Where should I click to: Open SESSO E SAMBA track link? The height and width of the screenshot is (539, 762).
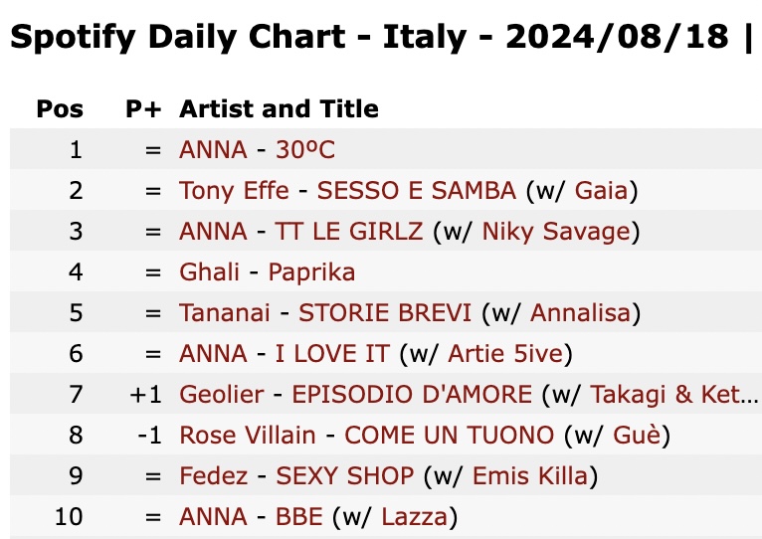[417, 190]
